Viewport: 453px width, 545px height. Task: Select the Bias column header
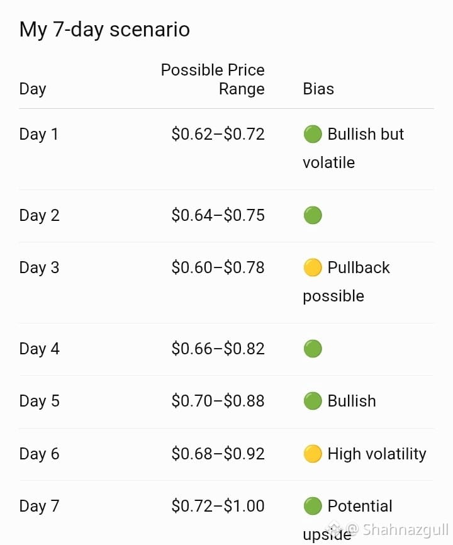pos(318,89)
